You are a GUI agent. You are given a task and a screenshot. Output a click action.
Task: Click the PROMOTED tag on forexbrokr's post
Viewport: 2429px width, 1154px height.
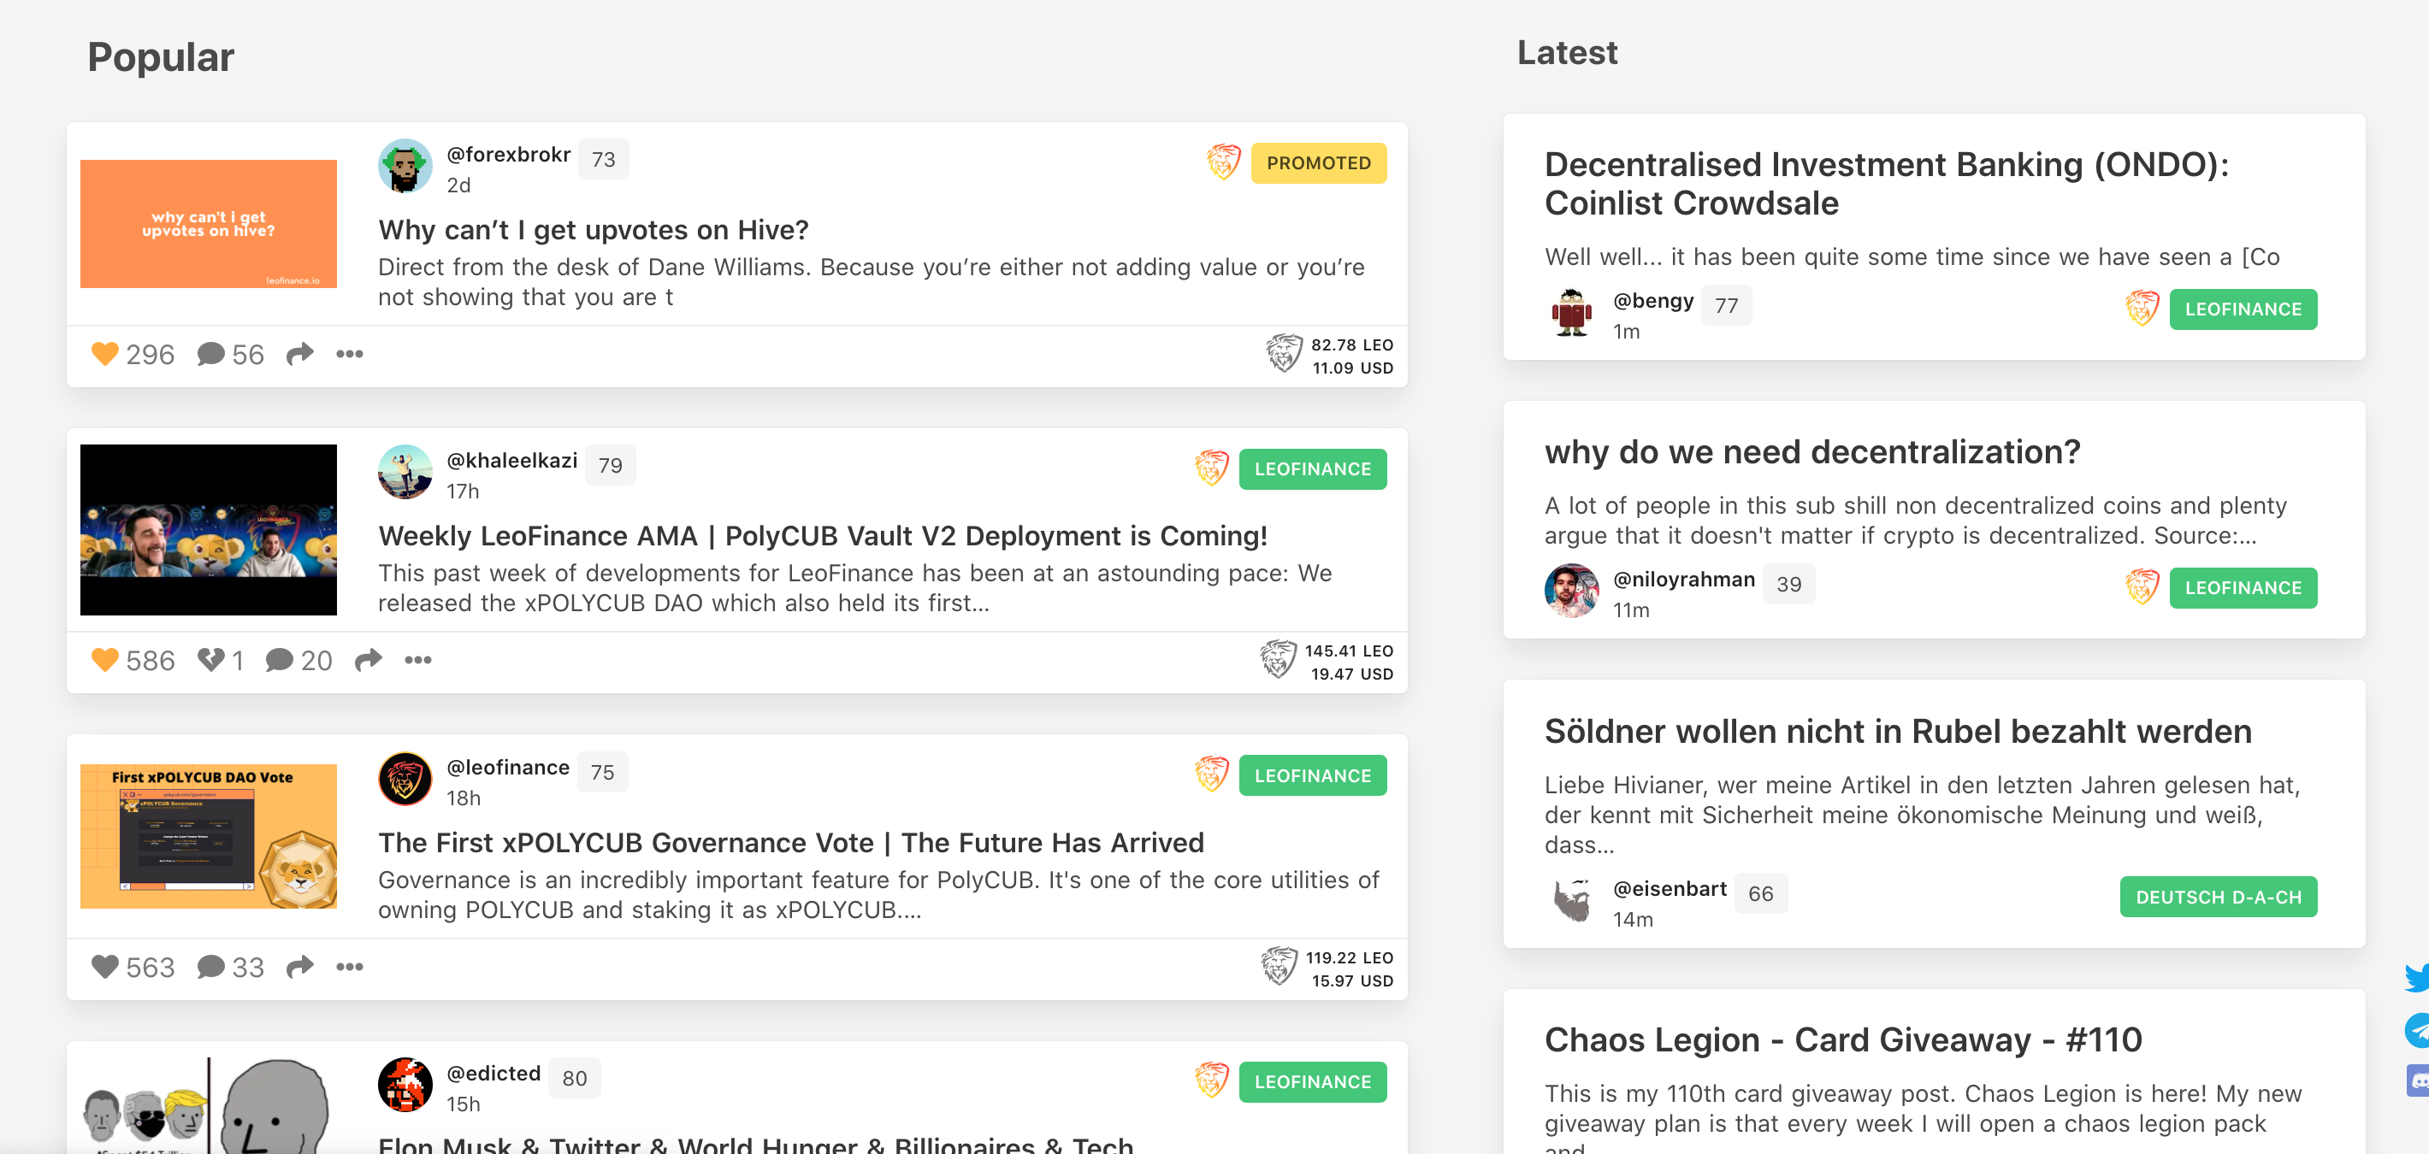point(1318,163)
